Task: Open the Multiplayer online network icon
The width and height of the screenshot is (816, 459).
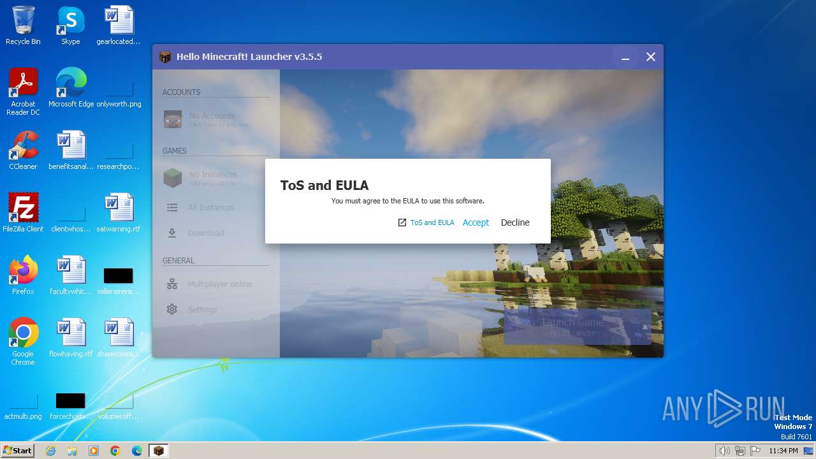Action: 172,284
